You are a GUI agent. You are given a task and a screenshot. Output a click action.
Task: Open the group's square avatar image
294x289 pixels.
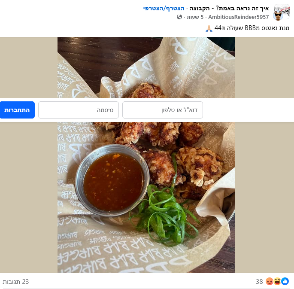pos(282,11)
